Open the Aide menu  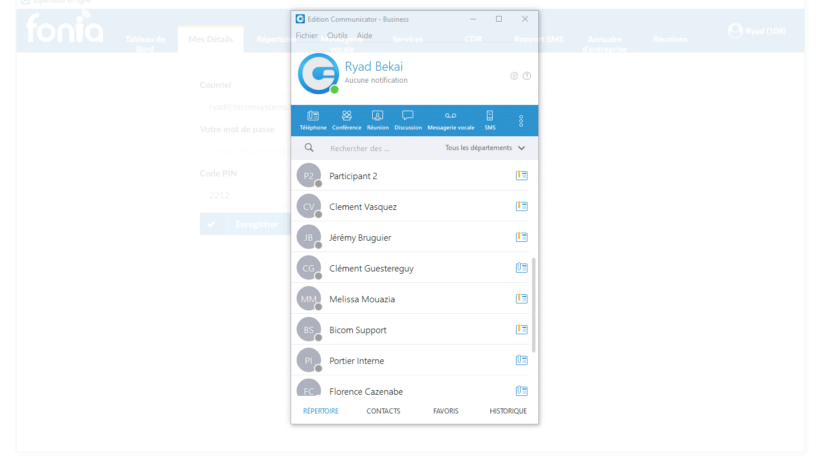(364, 35)
